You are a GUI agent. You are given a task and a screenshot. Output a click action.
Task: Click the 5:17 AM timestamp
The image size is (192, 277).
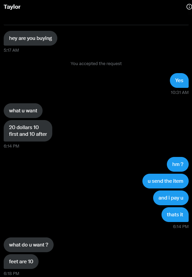pyautogui.click(x=11, y=50)
